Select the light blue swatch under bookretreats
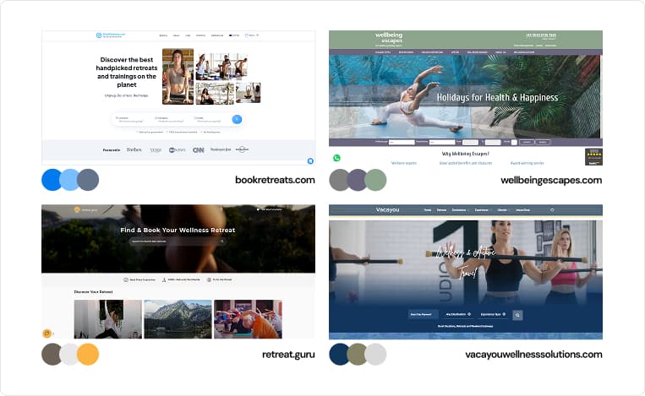 [69, 180]
